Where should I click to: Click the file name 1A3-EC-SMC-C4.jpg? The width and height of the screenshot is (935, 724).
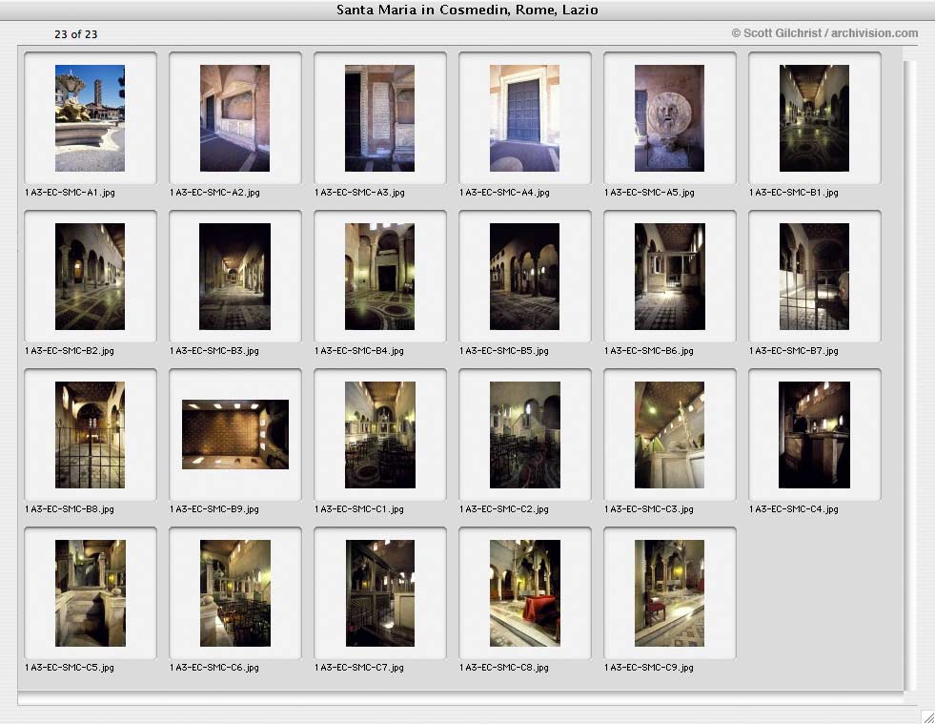pos(794,509)
